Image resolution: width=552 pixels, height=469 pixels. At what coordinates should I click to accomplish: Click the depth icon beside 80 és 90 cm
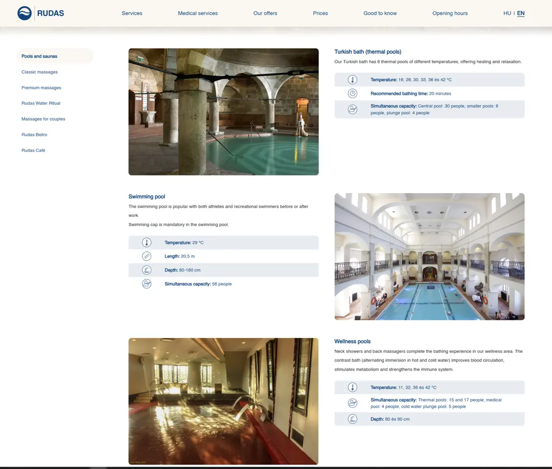(352, 419)
